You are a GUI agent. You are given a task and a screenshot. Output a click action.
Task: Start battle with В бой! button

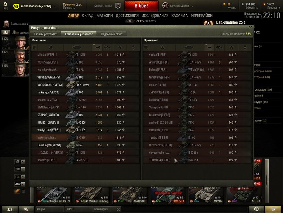pos(141,6)
